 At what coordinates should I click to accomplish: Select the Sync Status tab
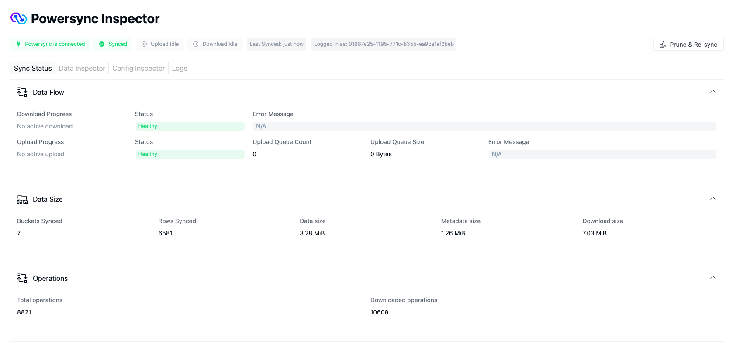[33, 68]
